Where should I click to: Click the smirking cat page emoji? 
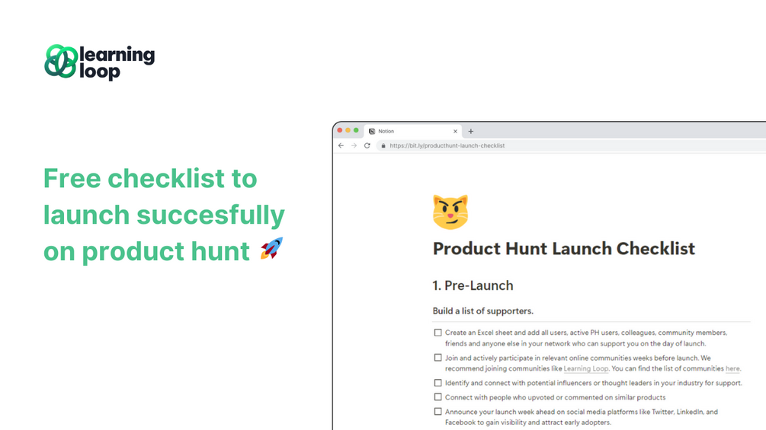(x=450, y=212)
